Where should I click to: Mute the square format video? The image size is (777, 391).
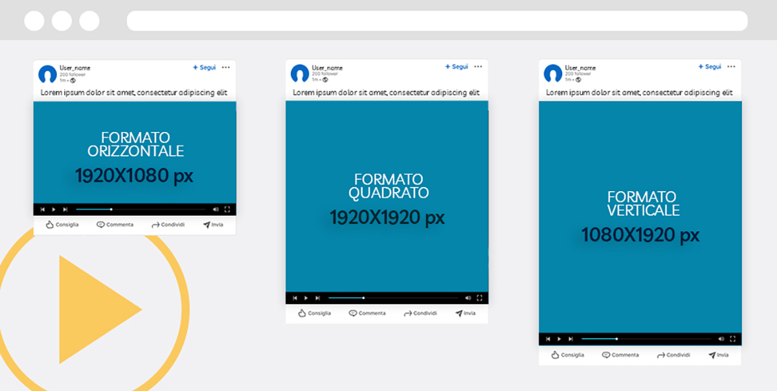coord(468,298)
